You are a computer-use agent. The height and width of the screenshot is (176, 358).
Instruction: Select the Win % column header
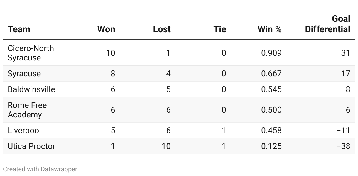tap(269, 29)
